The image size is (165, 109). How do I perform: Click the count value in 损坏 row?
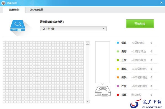pyautogui.click(x=151, y=95)
